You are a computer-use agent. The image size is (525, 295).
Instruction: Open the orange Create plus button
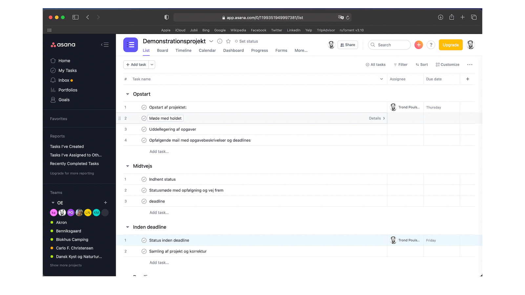point(418,45)
